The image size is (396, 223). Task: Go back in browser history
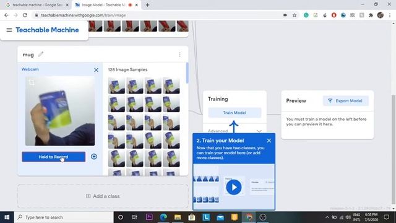coord(6,15)
